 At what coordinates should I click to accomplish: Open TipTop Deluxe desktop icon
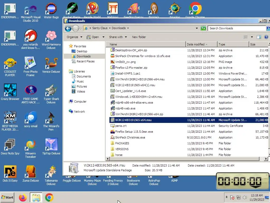(51, 147)
